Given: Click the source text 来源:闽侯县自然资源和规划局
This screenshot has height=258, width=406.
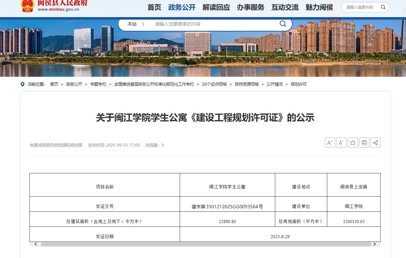Looking at the screenshot, I should (56, 145).
